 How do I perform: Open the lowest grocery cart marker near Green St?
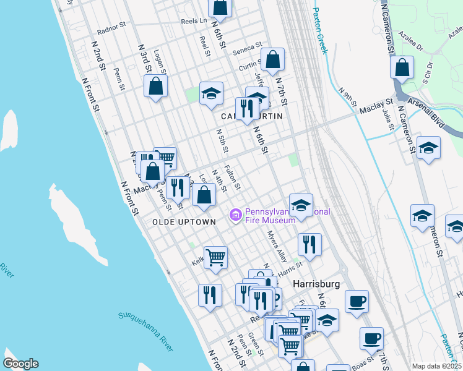(x=290, y=348)
